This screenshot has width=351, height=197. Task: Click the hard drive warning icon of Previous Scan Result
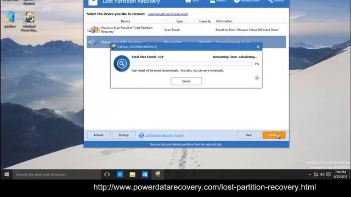point(94,30)
